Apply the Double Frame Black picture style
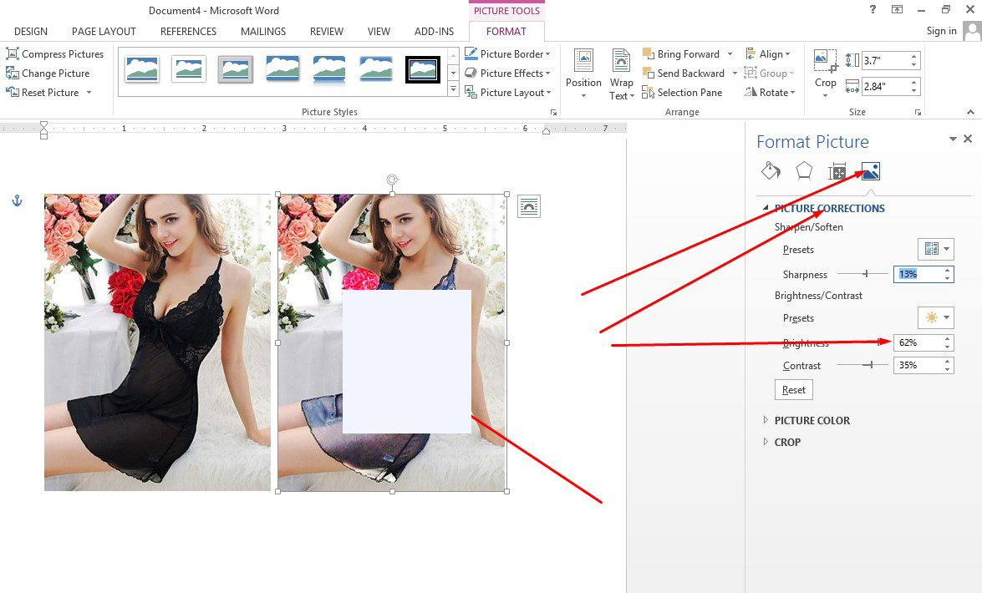Viewport: 982px width, 593px height. pyautogui.click(x=423, y=68)
